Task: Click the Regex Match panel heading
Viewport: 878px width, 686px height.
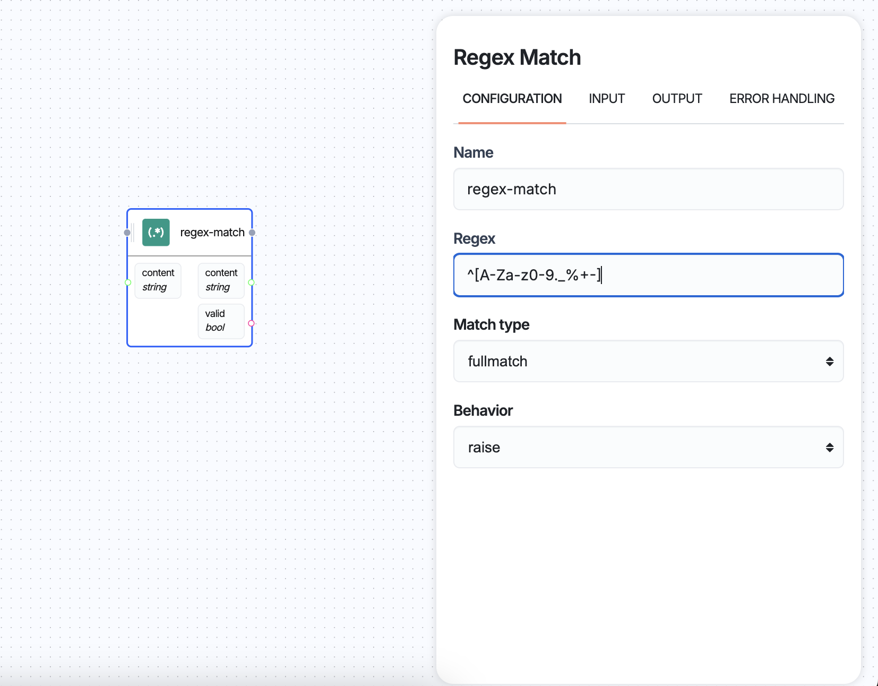Action: click(x=517, y=57)
